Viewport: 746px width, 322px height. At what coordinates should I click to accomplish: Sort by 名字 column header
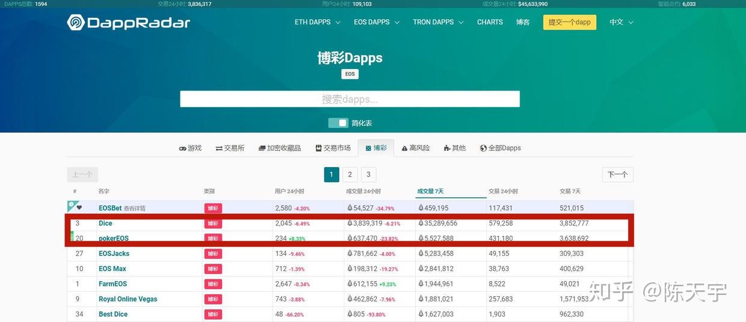coord(104,191)
